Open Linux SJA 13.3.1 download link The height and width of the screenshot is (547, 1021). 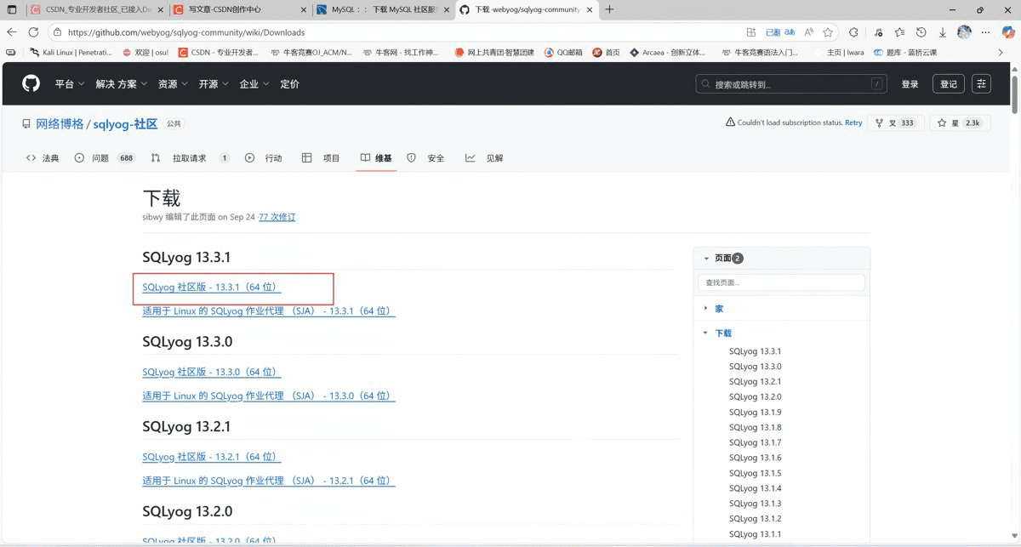269,311
